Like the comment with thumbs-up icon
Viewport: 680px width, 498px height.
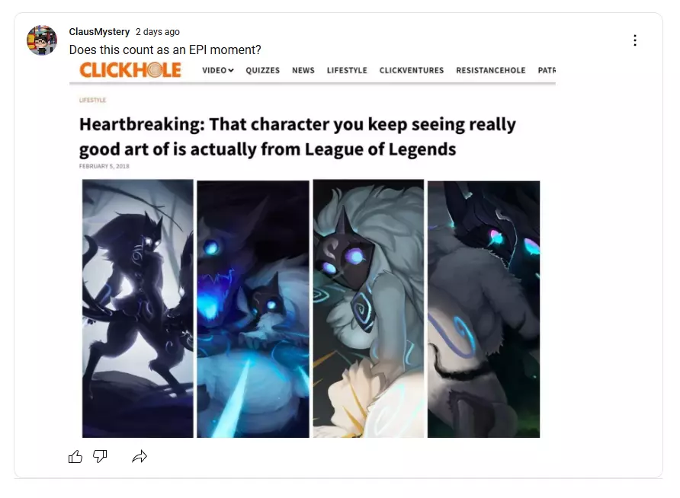click(75, 456)
